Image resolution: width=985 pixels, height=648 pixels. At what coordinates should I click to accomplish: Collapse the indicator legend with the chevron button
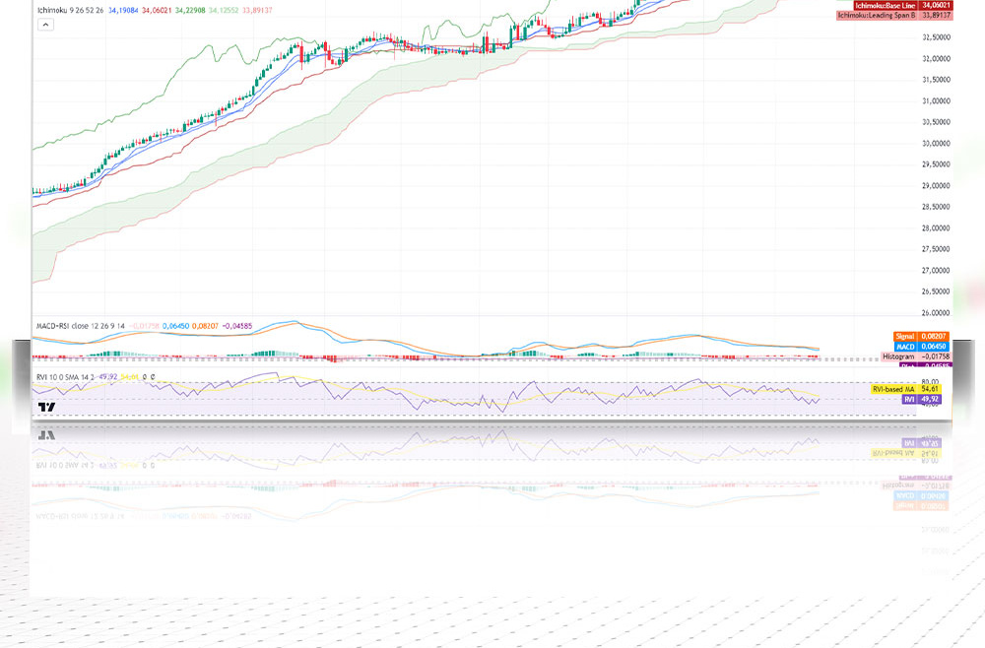[45, 25]
